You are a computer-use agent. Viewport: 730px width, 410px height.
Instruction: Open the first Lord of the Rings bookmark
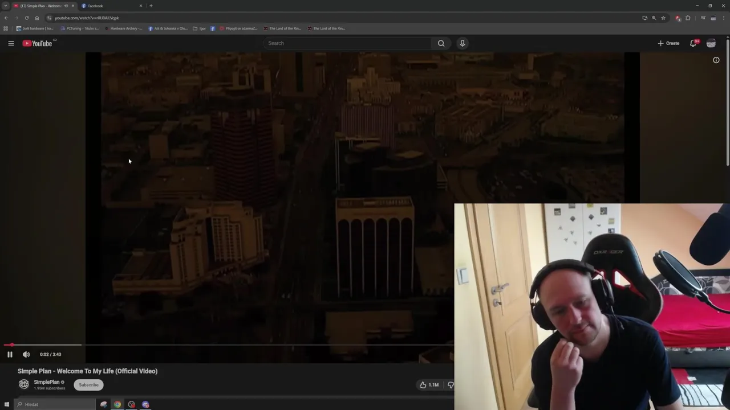(x=282, y=28)
